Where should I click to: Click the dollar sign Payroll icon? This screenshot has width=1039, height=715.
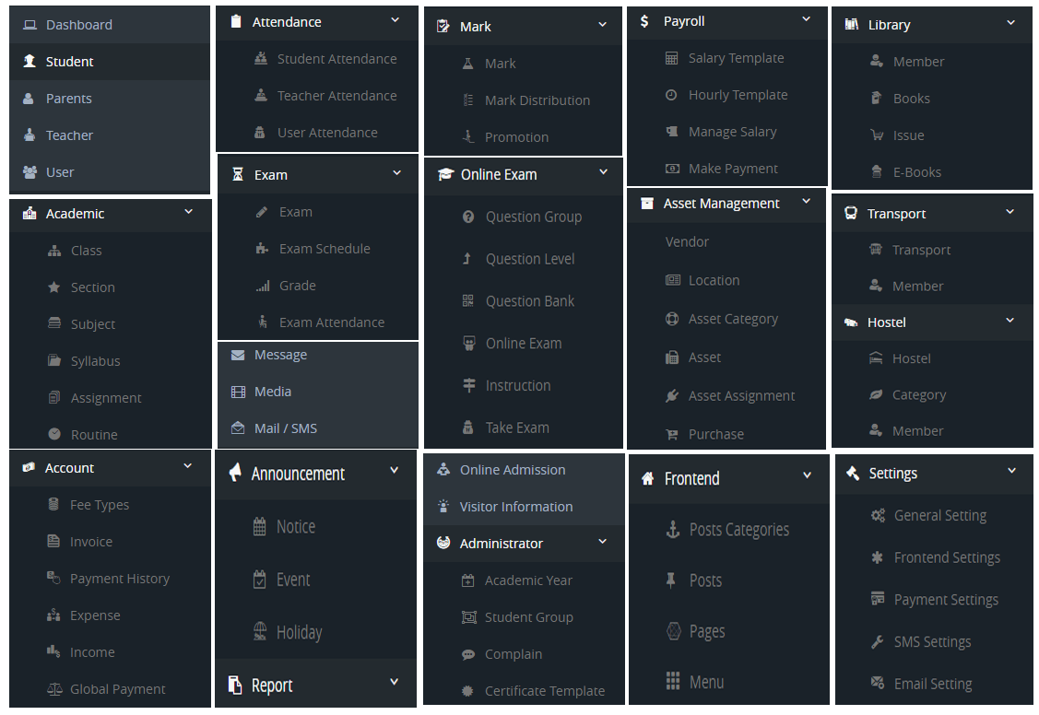pyautogui.click(x=644, y=21)
